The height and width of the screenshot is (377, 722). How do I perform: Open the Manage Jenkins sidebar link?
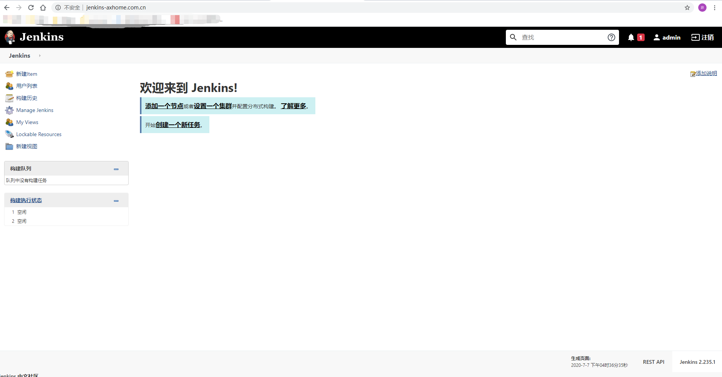(x=35, y=110)
